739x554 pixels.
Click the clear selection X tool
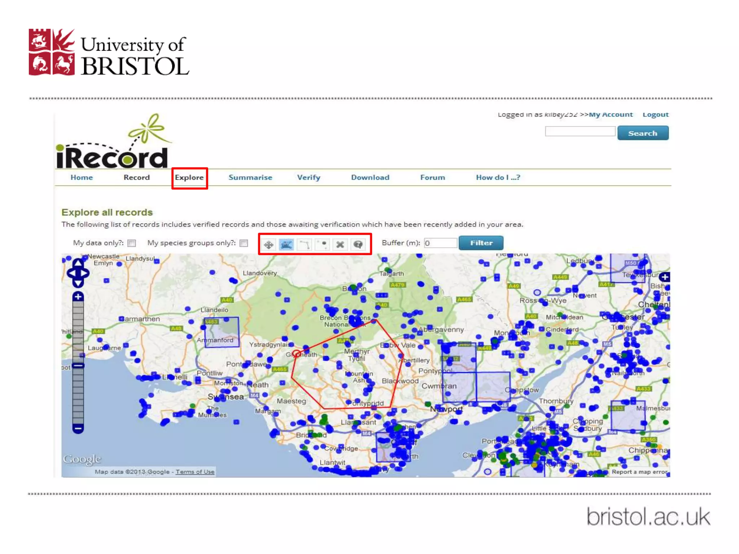point(340,245)
